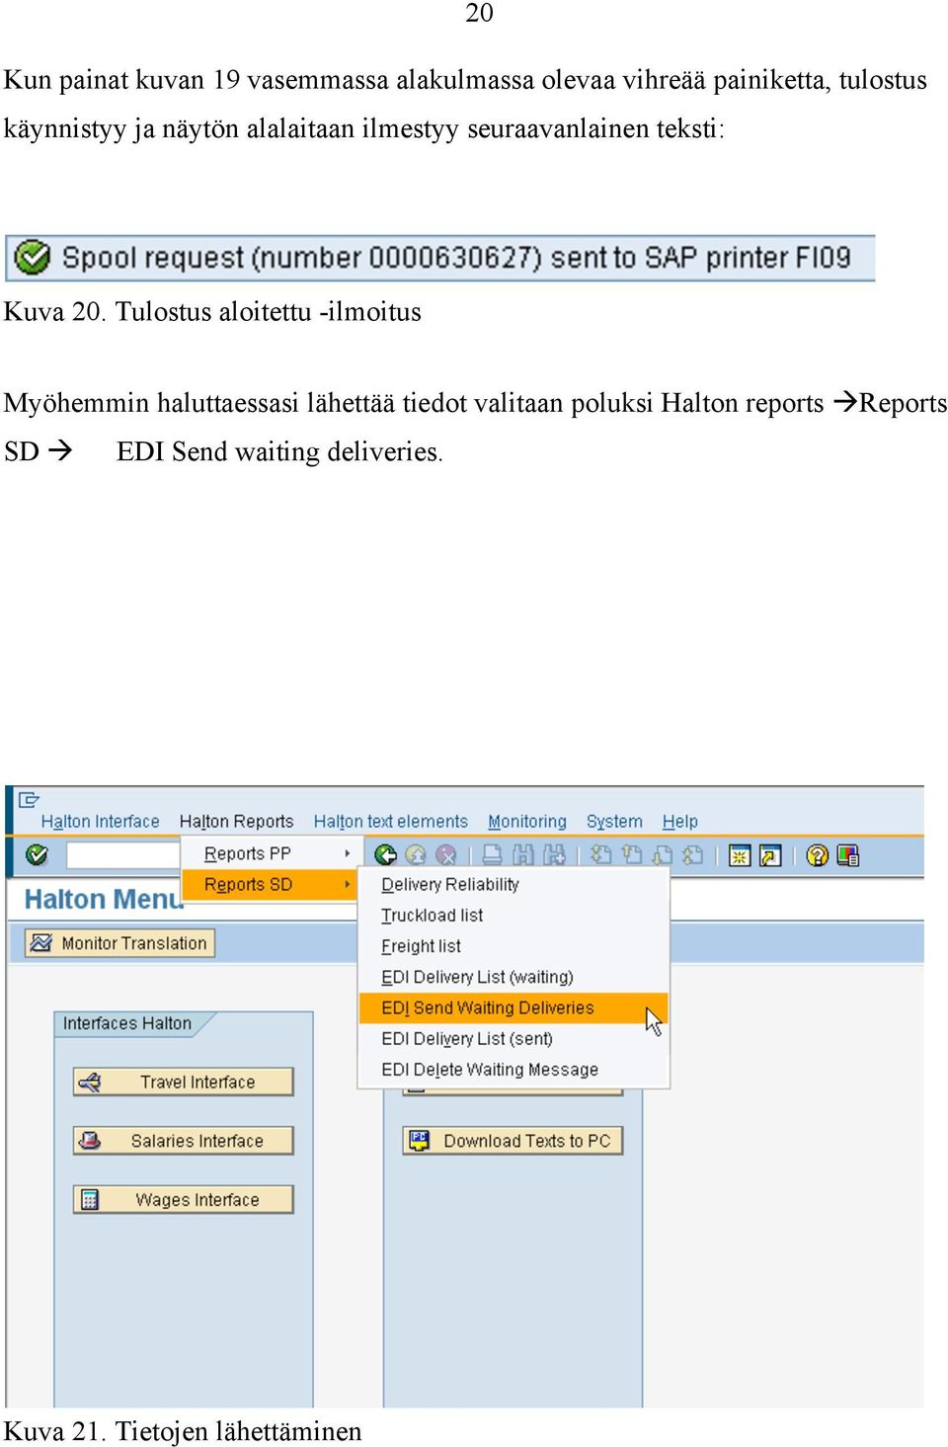The image size is (948, 1447).
Task: Click the green check icon in spool message
Action: coord(33,258)
